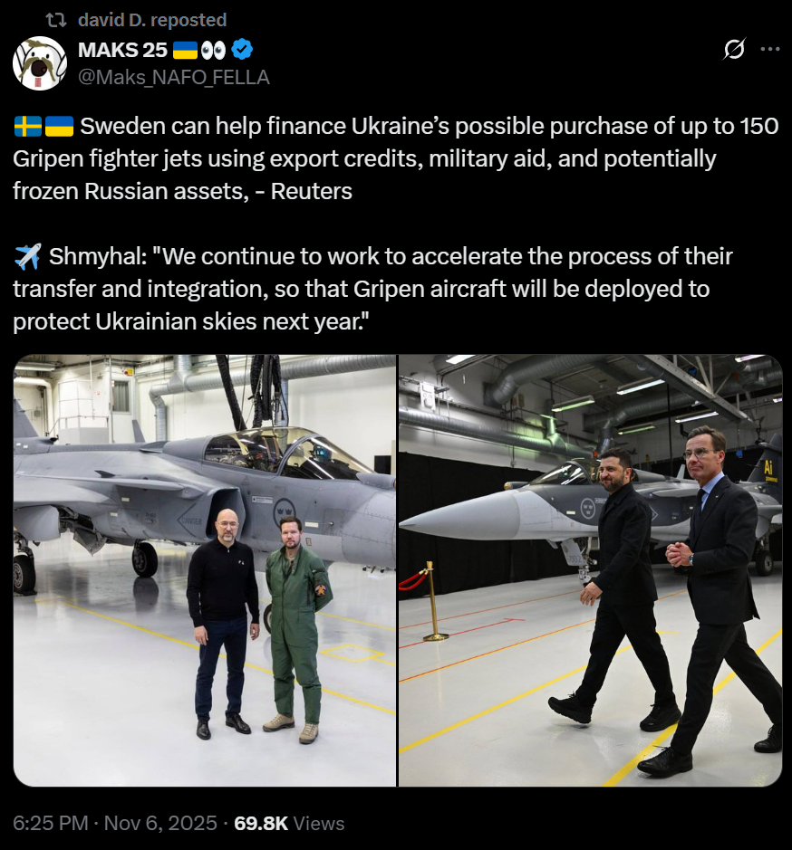This screenshot has height=850, width=792.
Task: Click the Ukraine flag emoji beside the name
Action: (185, 51)
